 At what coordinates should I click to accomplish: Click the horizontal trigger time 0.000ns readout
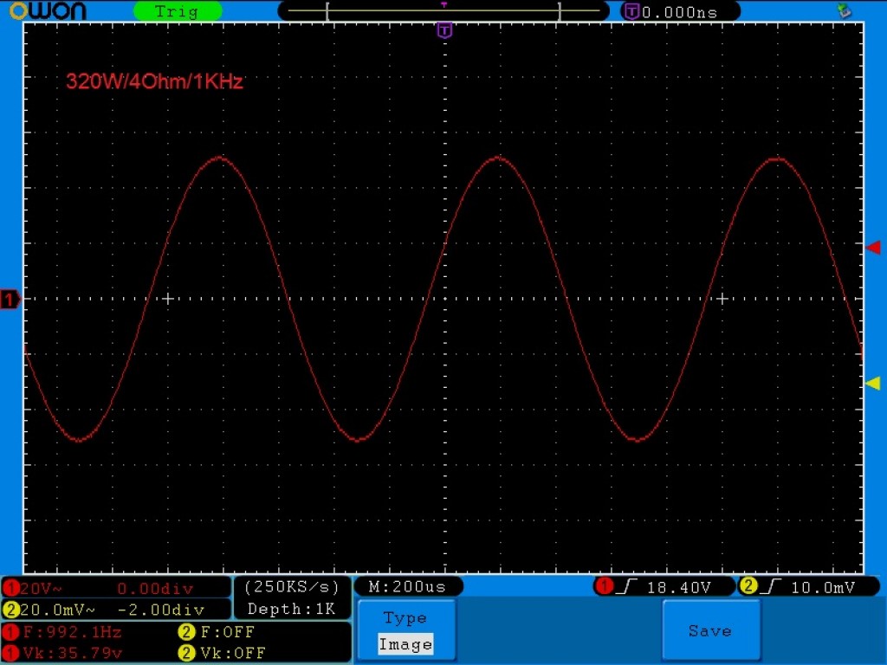tap(679, 12)
